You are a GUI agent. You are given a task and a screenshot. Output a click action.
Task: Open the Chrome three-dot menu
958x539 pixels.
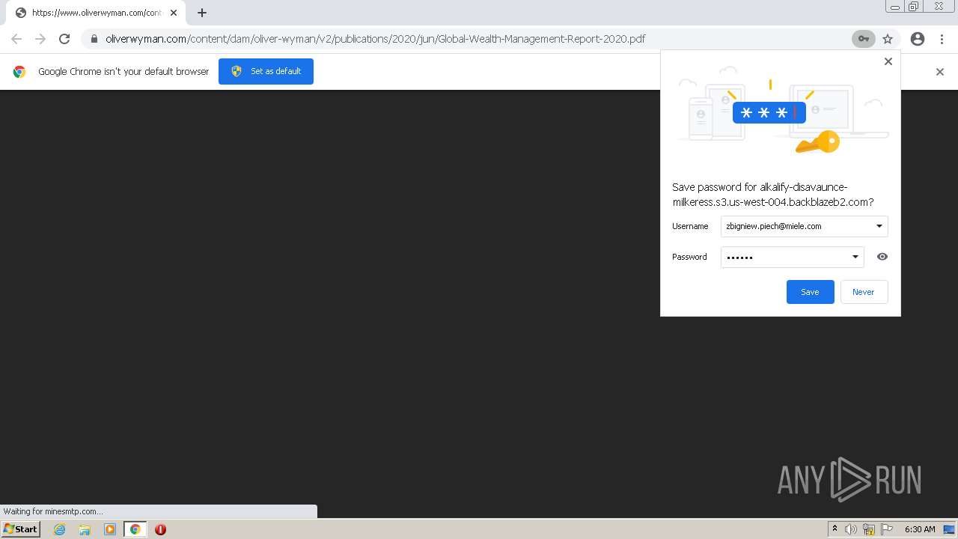(x=940, y=39)
